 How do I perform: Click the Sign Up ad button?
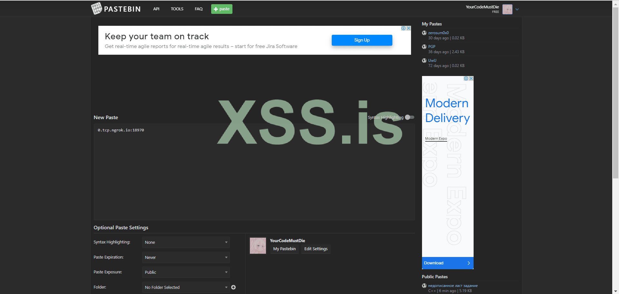tap(362, 40)
